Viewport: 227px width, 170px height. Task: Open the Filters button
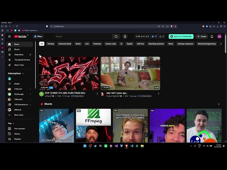pyautogui.click(x=38, y=36)
